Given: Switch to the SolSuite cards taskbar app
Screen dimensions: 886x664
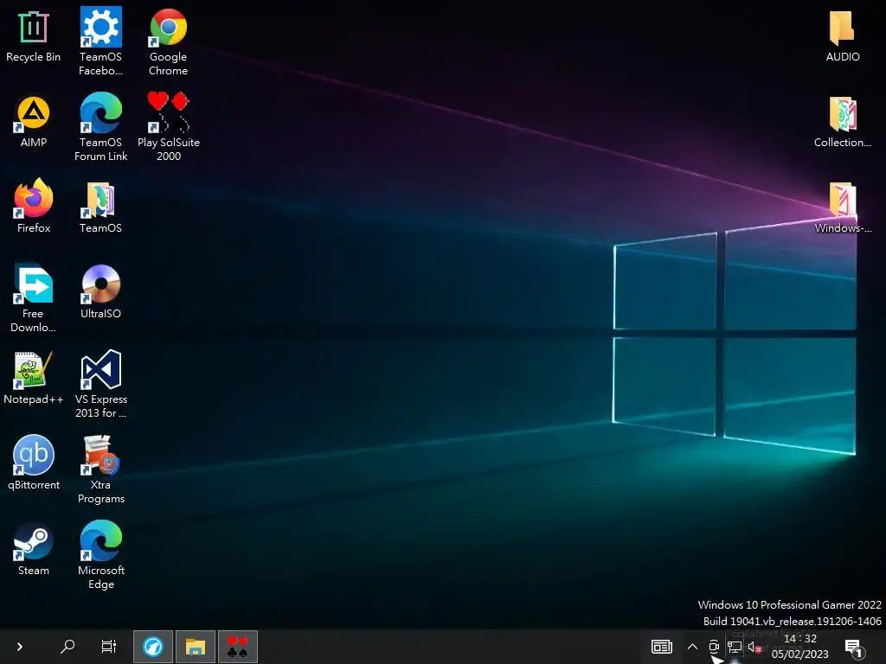Looking at the screenshot, I should click(238, 647).
